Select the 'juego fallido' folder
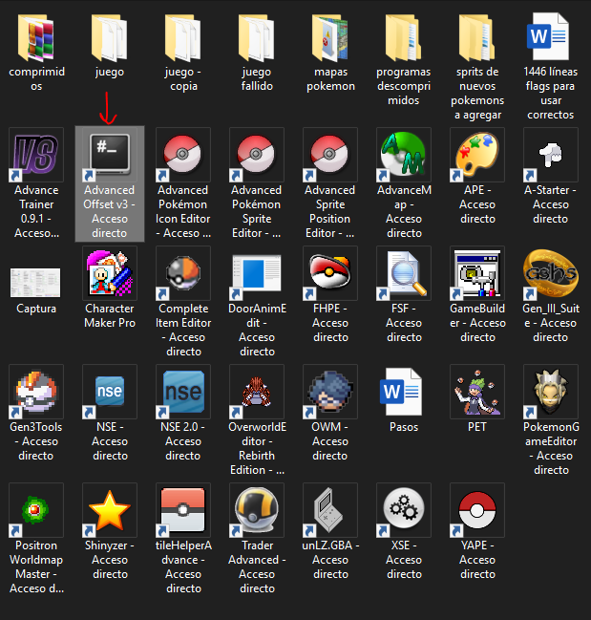 pos(257,38)
